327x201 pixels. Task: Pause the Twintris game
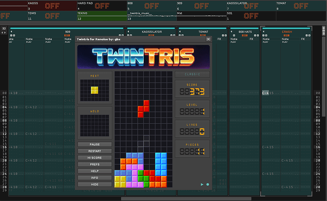pyautogui.click(x=95, y=144)
